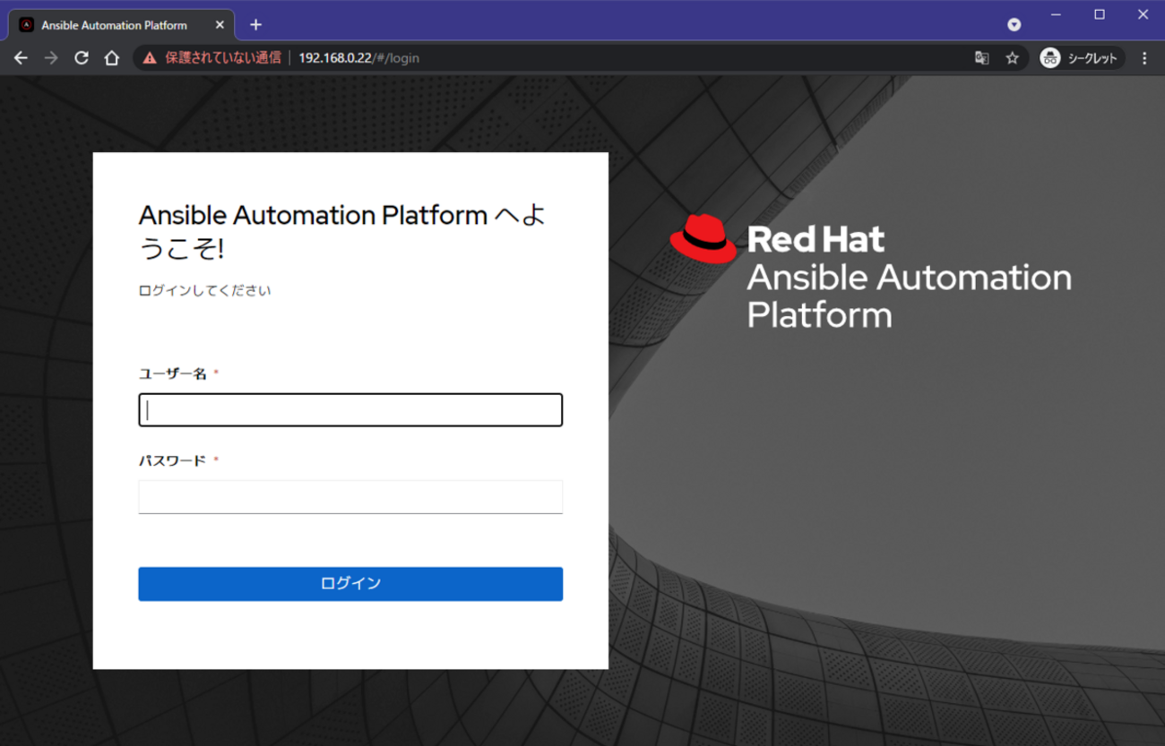
Task: Open a new browser tab
Action: [x=255, y=25]
